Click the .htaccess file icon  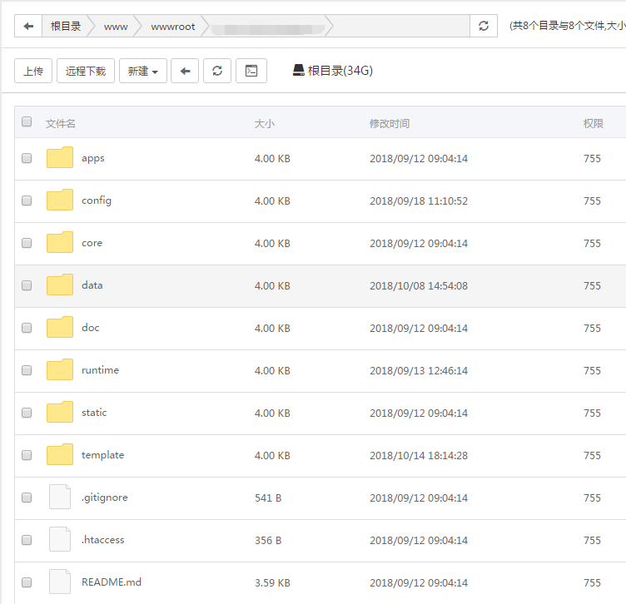click(x=60, y=540)
